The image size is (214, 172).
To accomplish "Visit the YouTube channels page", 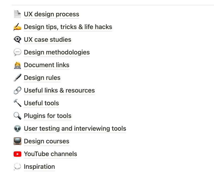I will [x=51, y=154].
